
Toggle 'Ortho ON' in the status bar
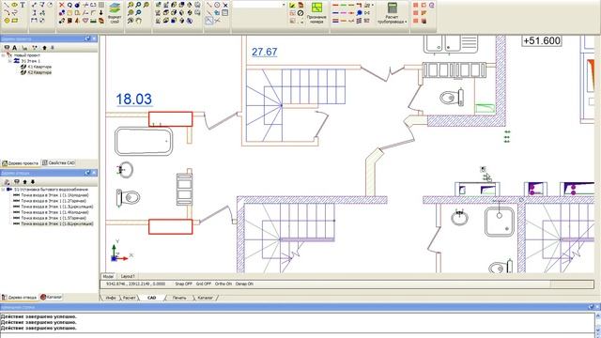click(223, 284)
